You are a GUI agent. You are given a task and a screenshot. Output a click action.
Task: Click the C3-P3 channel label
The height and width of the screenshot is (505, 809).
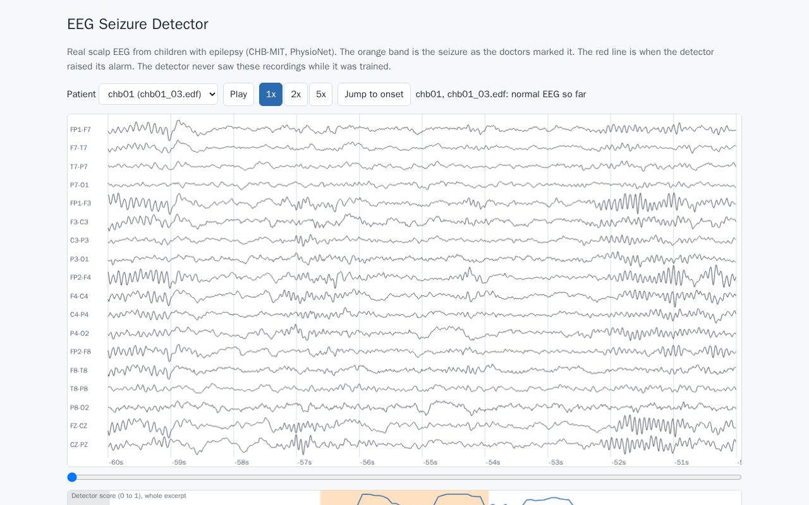[80, 241]
